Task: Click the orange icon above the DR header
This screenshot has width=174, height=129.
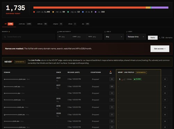Action: (111, 71)
